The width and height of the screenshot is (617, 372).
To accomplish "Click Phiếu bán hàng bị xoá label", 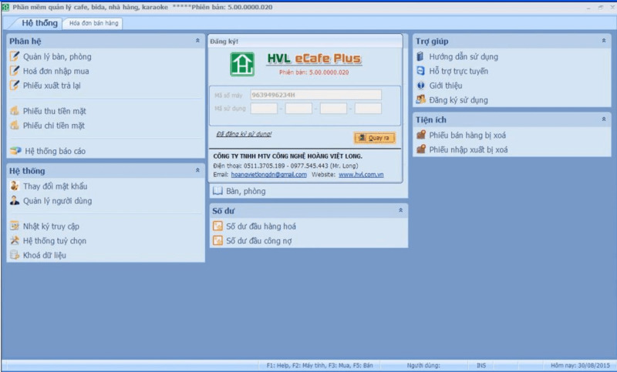I will 467,135.
